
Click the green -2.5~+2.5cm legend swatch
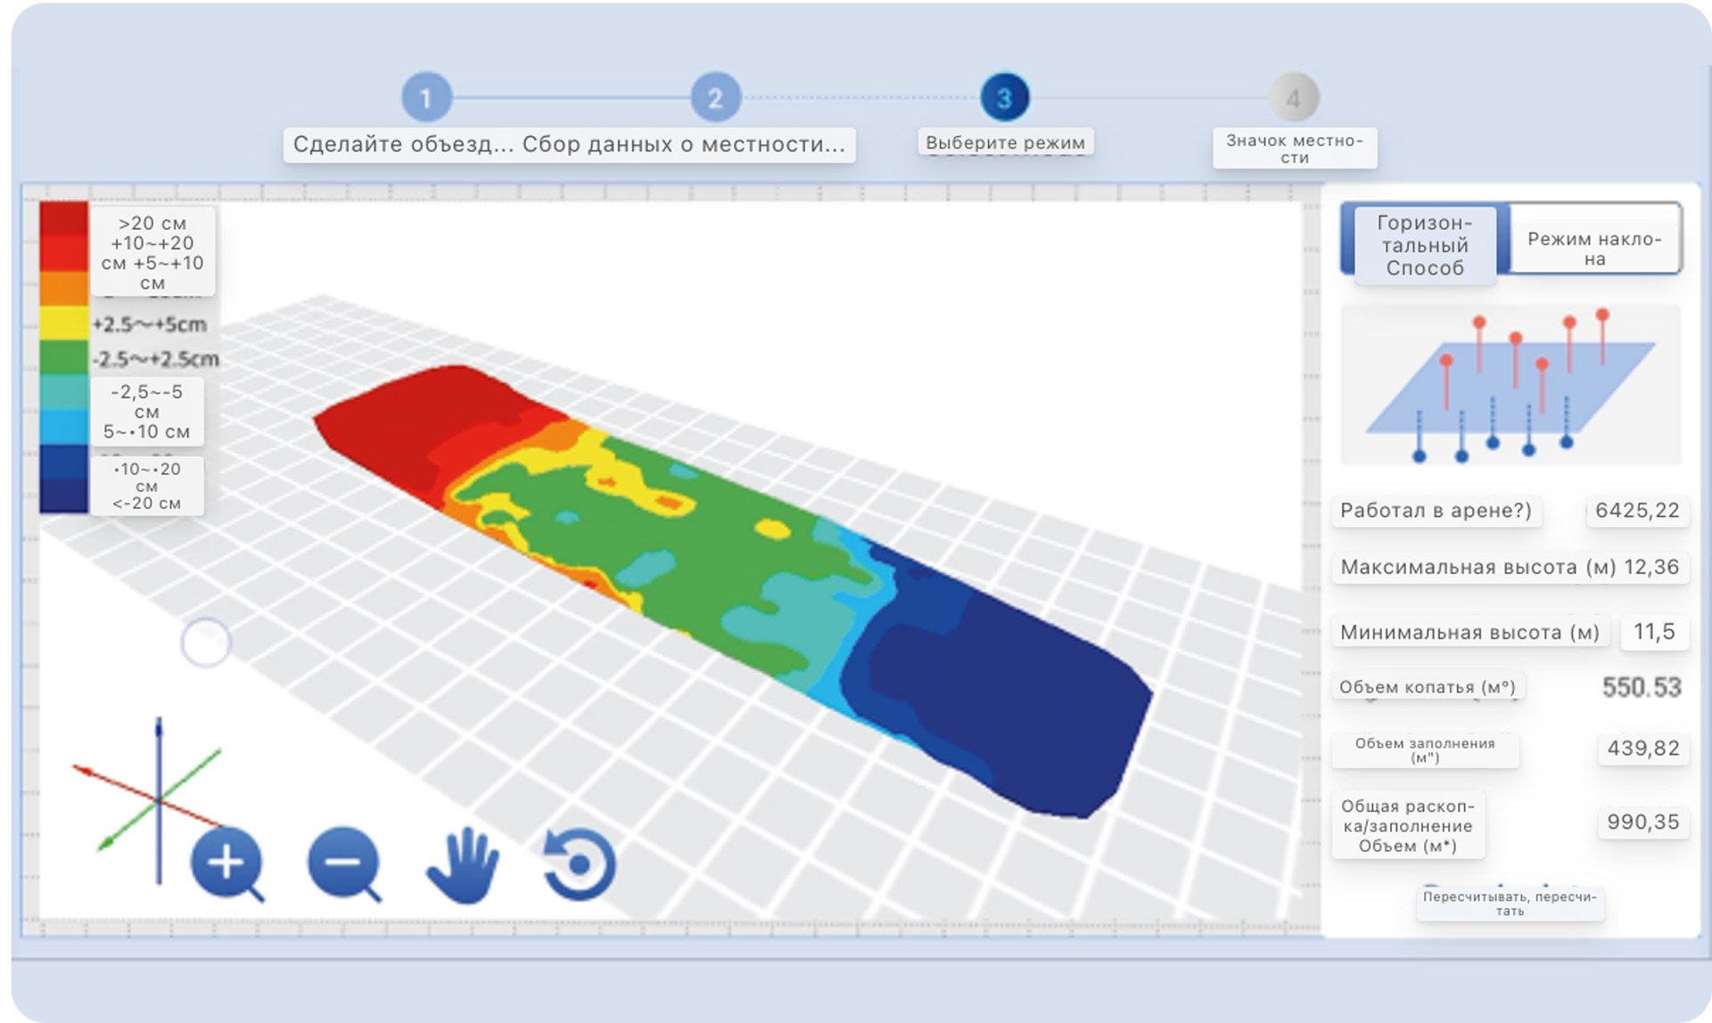pos(64,357)
